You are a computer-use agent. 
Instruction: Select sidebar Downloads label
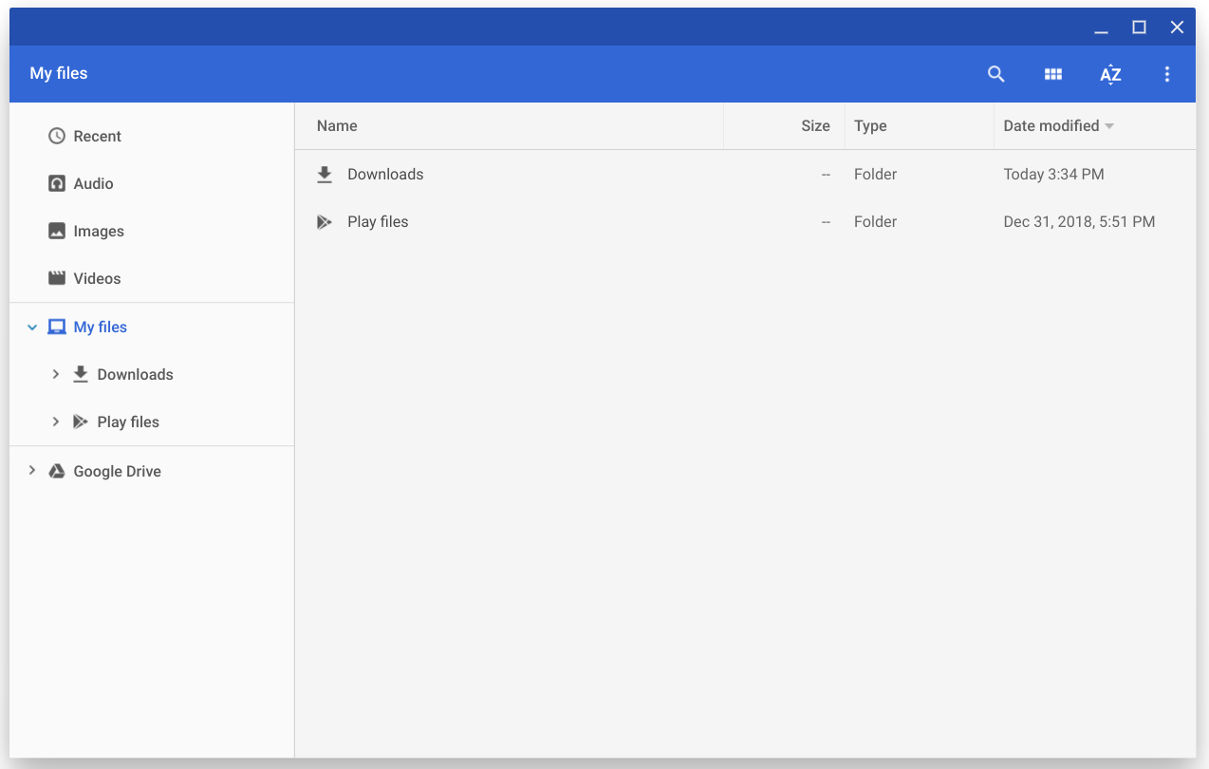(135, 374)
